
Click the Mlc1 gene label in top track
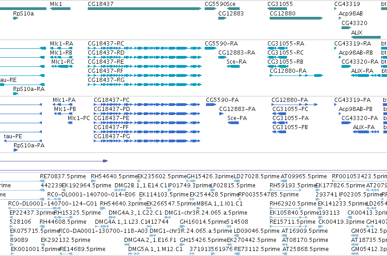point(56,4)
